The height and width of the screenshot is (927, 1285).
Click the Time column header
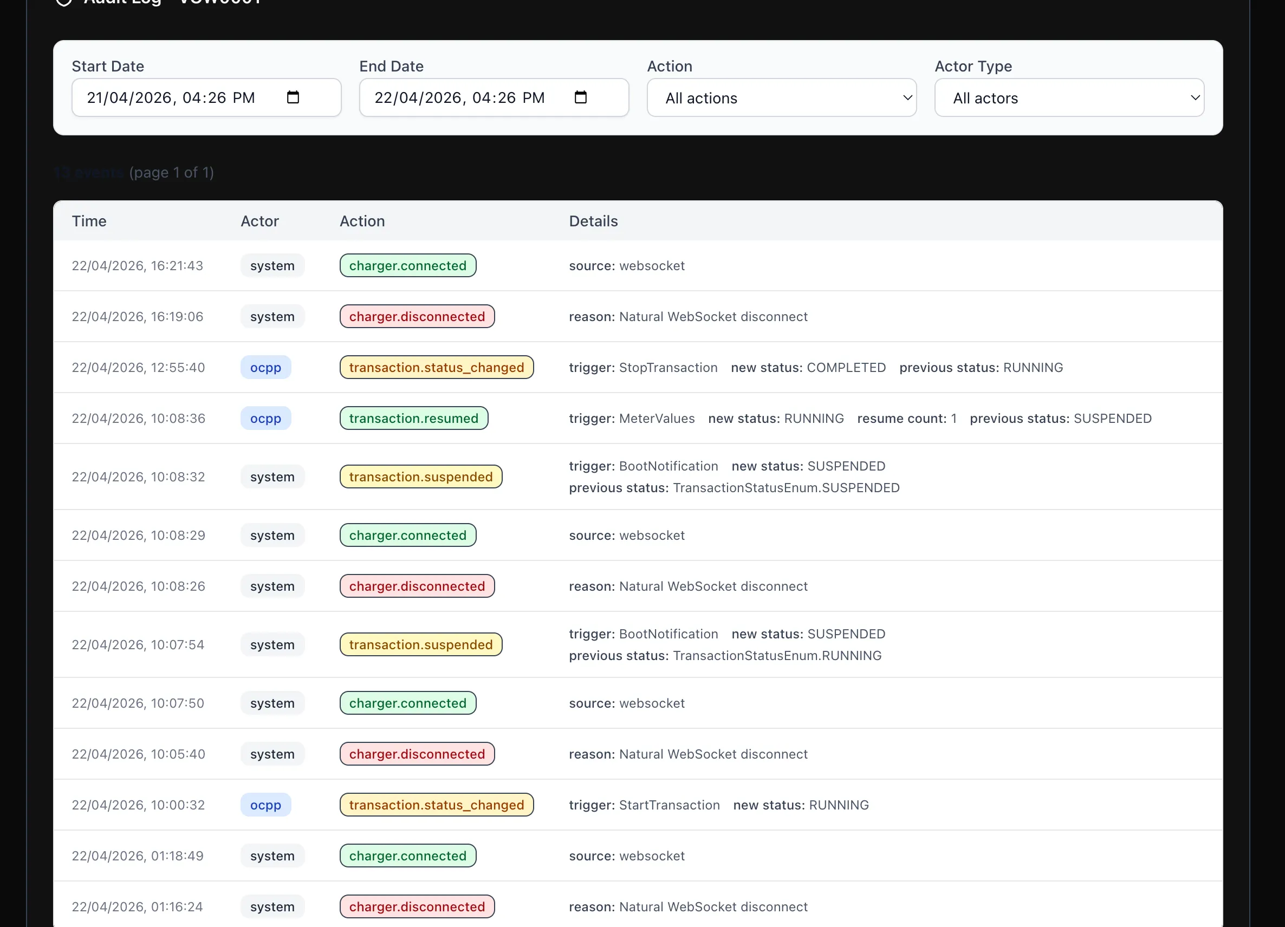click(89, 221)
